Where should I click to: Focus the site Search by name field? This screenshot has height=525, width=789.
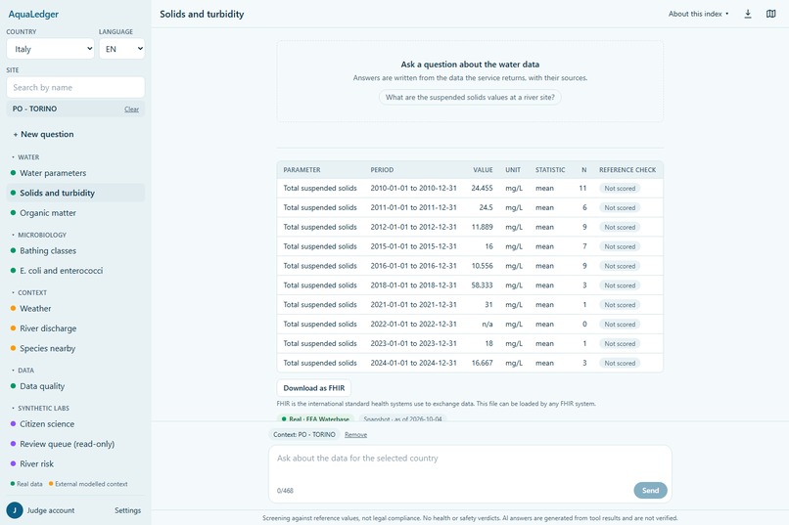pyautogui.click(x=75, y=87)
